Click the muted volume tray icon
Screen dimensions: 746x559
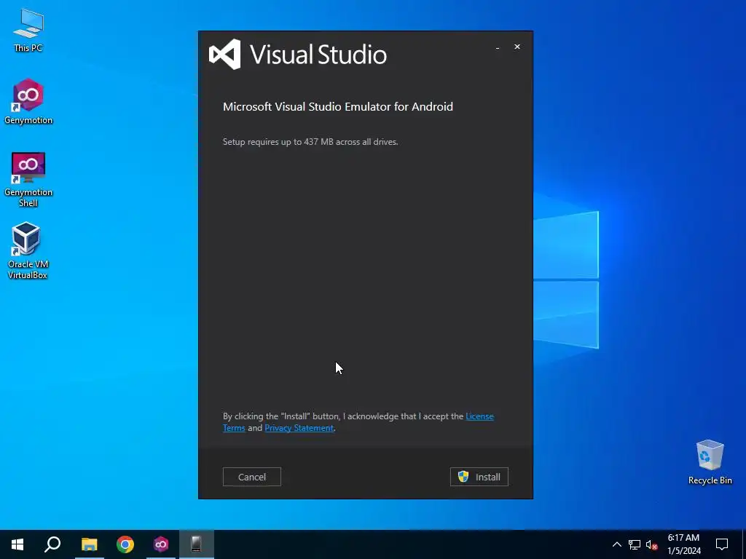click(x=652, y=544)
